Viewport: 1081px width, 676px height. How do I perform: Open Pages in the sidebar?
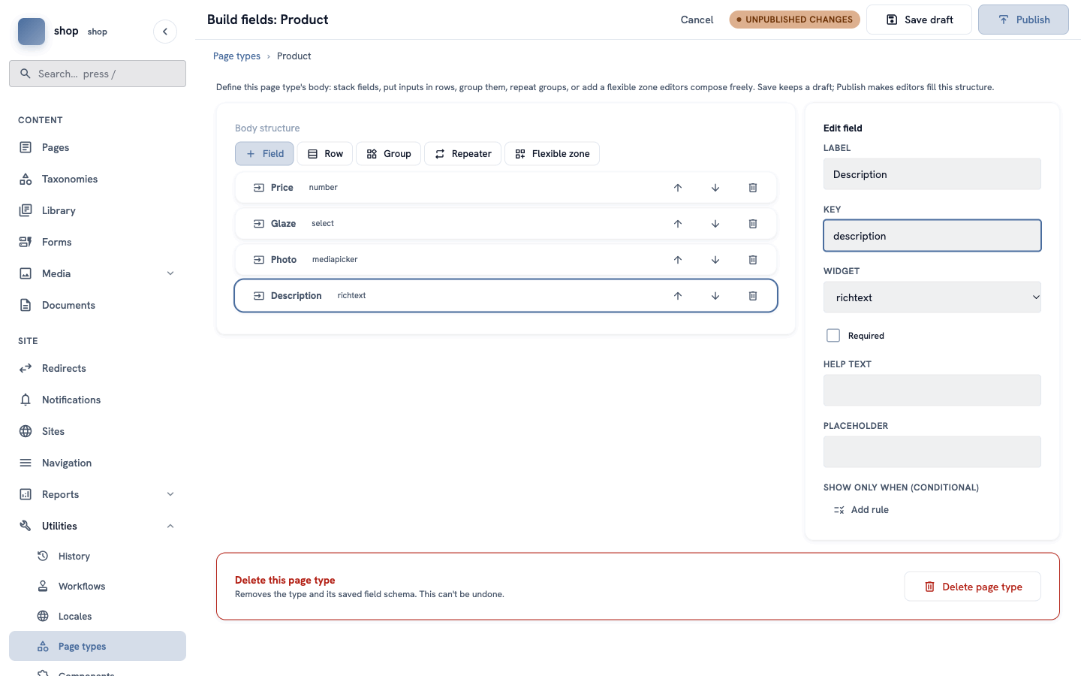click(x=98, y=147)
